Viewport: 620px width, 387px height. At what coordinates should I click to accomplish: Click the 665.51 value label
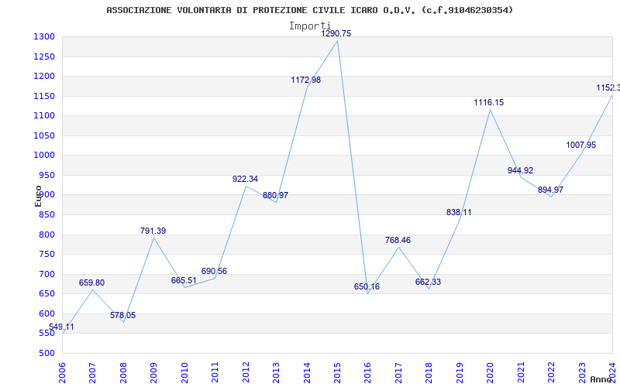pyautogui.click(x=184, y=280)
